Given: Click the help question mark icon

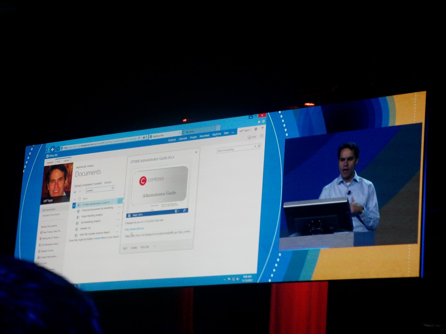Looking at the screenshot, I should coord(262,128).
